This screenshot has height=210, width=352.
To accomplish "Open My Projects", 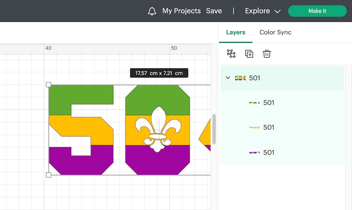I will (x=181, y=11).
